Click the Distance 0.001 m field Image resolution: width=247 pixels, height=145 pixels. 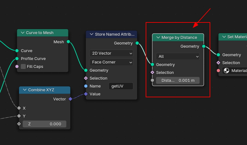pyautogui.click(x=178, y=81)
